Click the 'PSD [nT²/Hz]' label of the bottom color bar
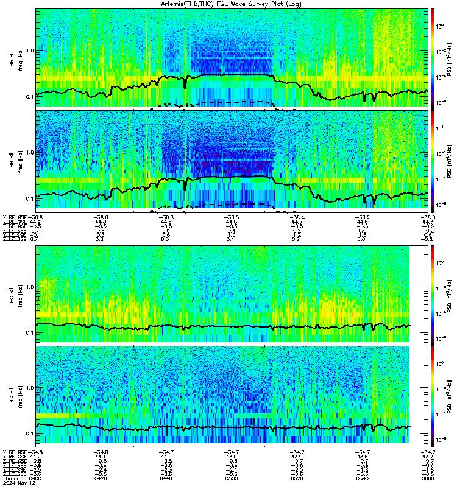 tap(449, 397)
